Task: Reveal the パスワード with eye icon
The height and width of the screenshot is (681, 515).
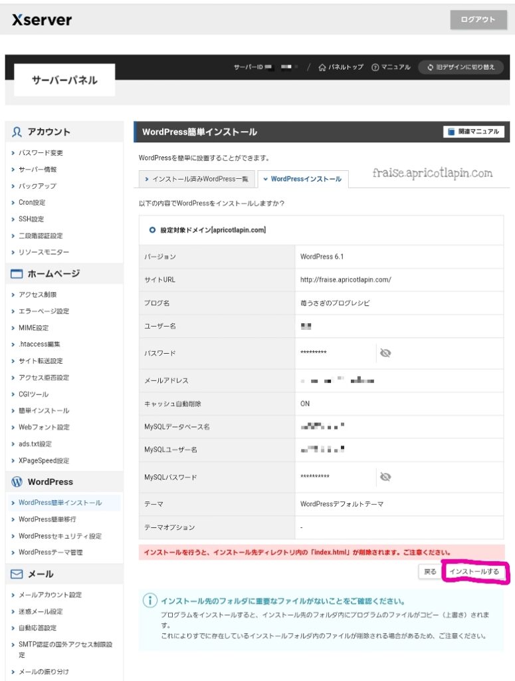Action: 385,352
